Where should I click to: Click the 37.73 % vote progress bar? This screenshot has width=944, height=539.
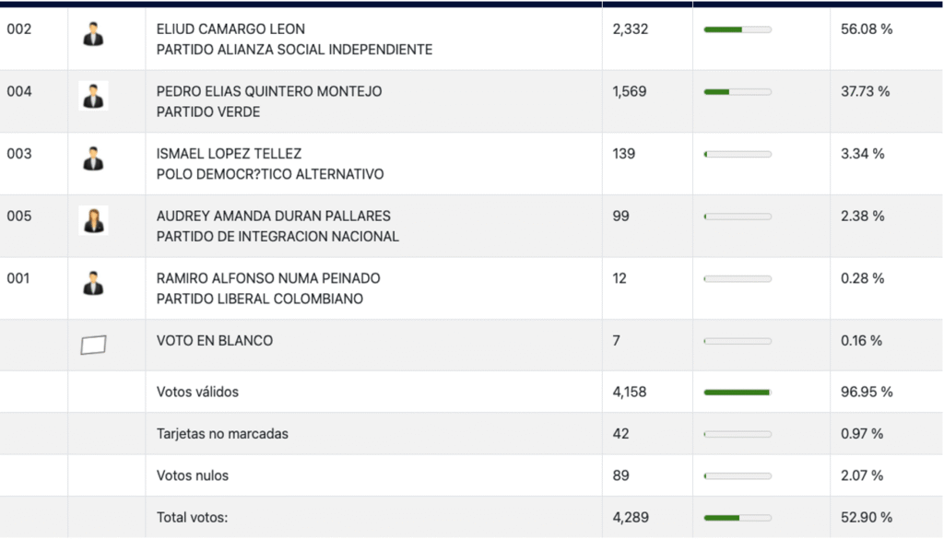737,92
